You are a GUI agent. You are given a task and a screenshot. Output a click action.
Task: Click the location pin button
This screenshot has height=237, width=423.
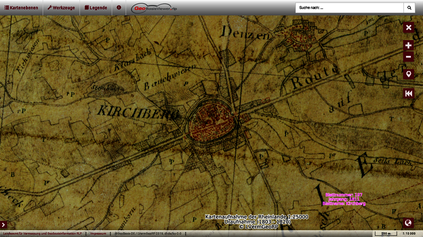(408, 74)
